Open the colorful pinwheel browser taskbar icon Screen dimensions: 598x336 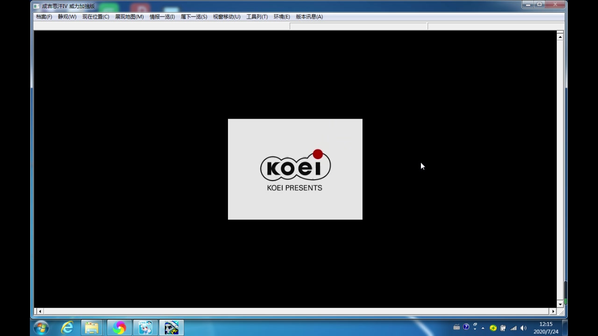(x=119, y=328)
